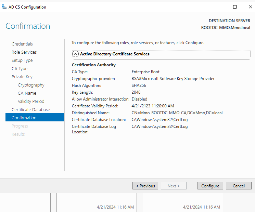Click the Certificate Database Log Location path value
This screenshot has width=255, height=212.
click(160, 127)
